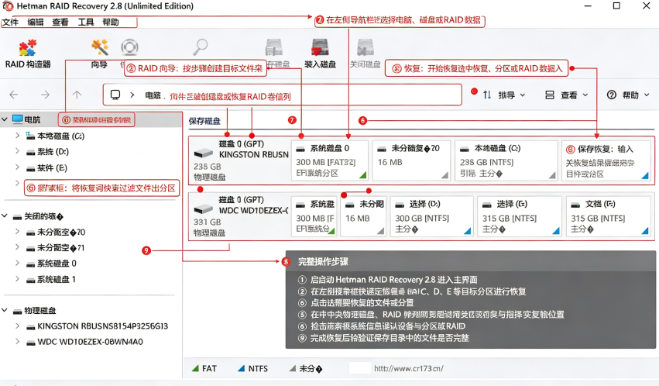The height and width of the screenshot is (386, 659).
Task: Click drive icon of KINGSTON tree row
Action: [30, 327]
